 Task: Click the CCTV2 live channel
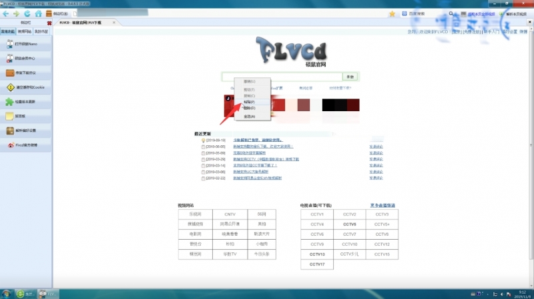pyautogui.click(x=349, y=214)
